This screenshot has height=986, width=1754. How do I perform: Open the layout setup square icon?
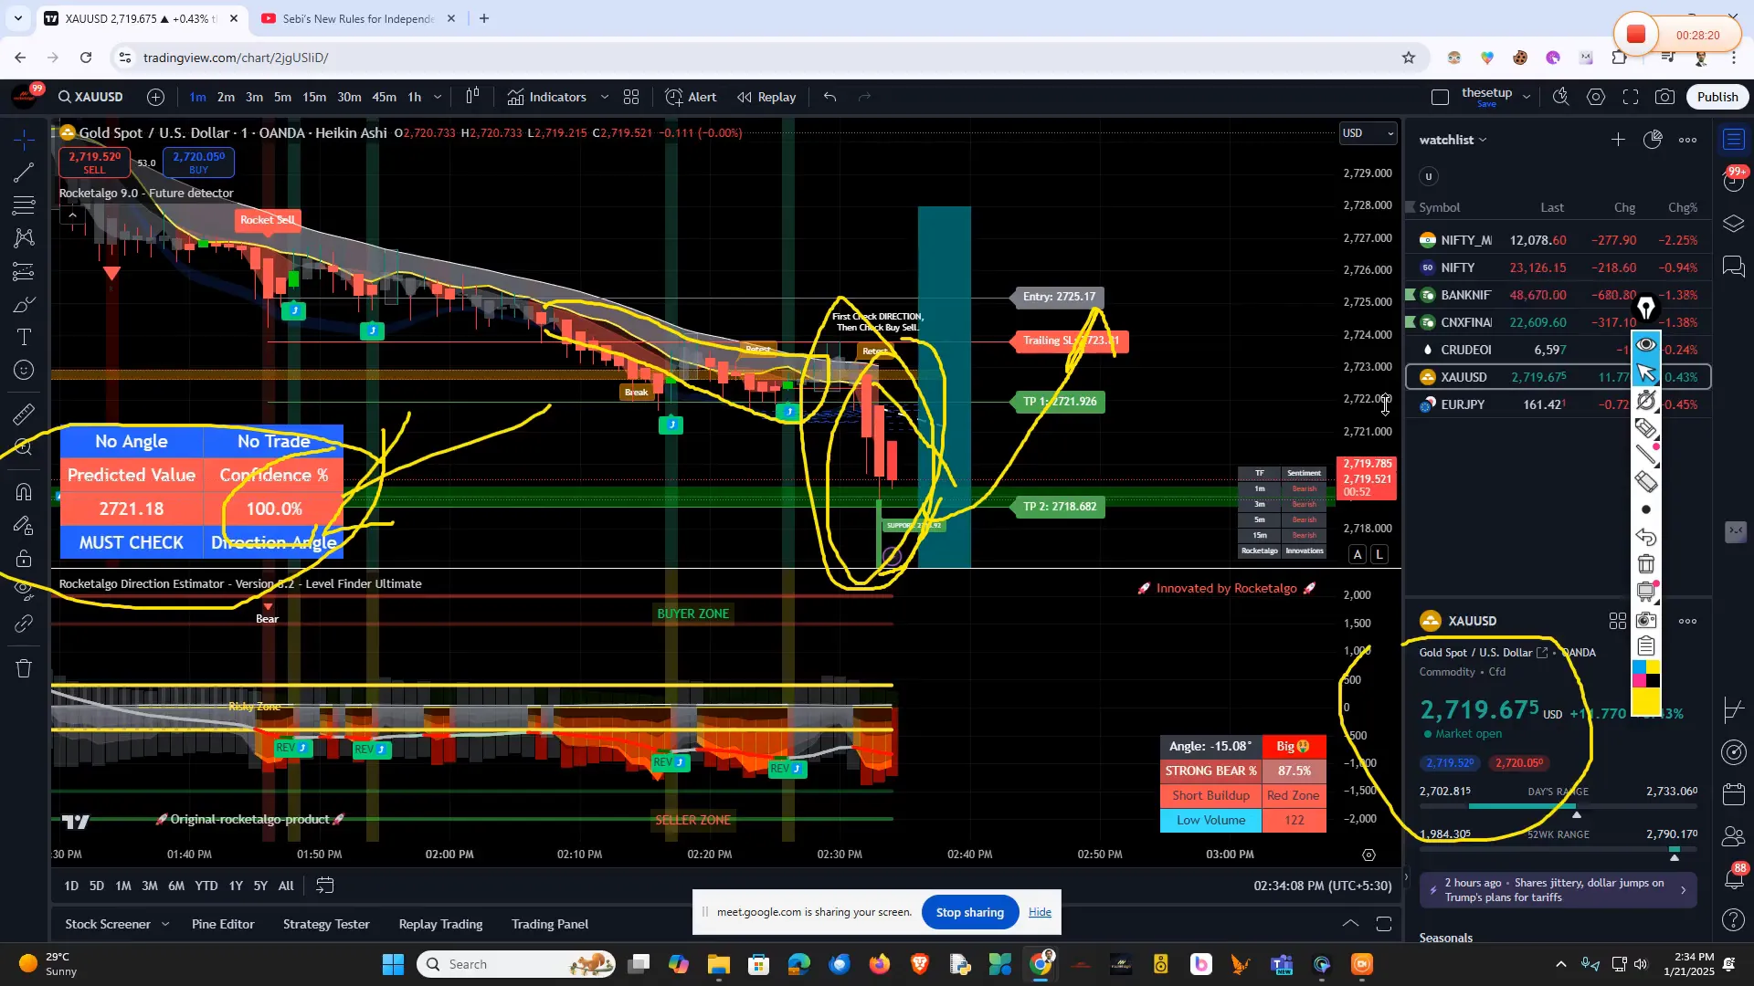pos(1440,97)
